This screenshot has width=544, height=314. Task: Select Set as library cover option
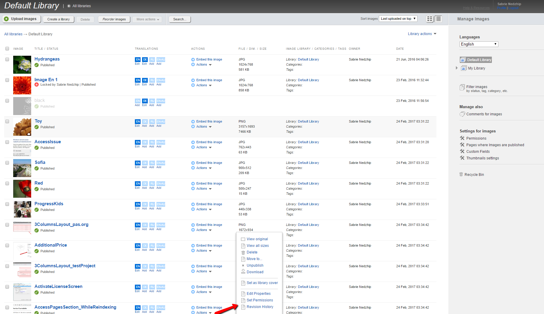[262, 283]
